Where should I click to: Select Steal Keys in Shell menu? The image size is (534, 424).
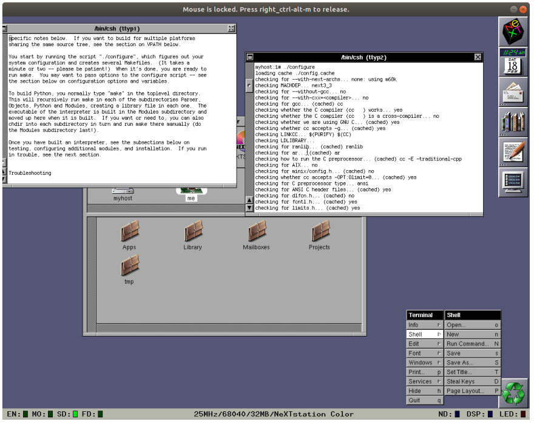(473, 381)
